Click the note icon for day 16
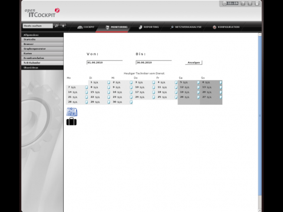This screenshot has width=283, height=212. pyautogui.click(x=131, y=92)
